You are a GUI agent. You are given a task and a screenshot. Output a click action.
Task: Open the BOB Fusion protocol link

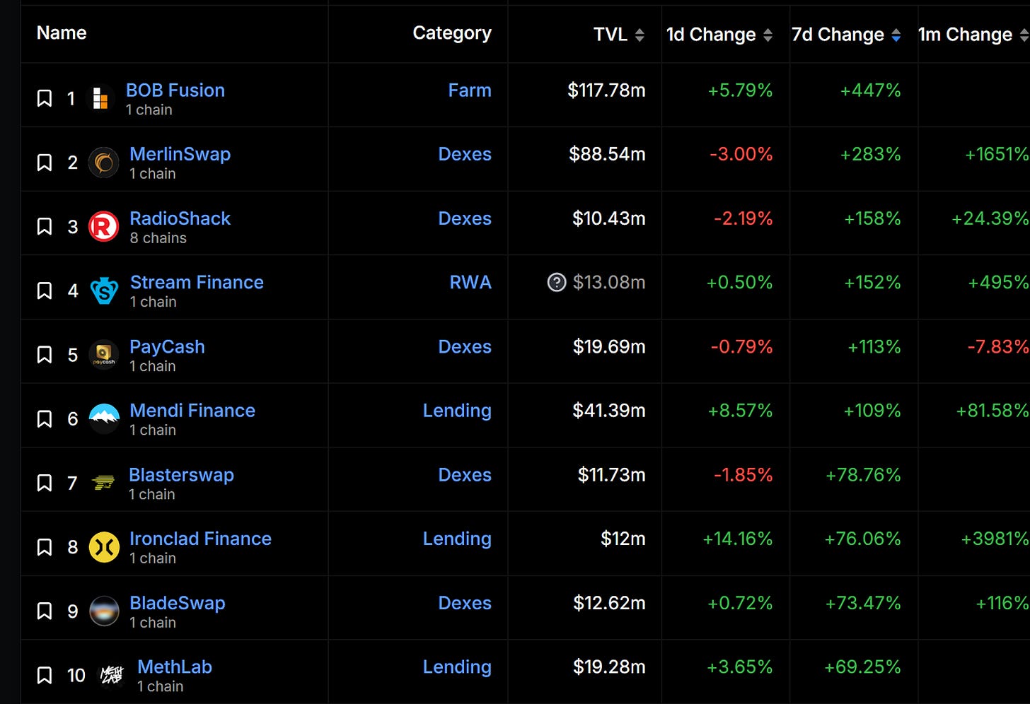pos(175,90)
